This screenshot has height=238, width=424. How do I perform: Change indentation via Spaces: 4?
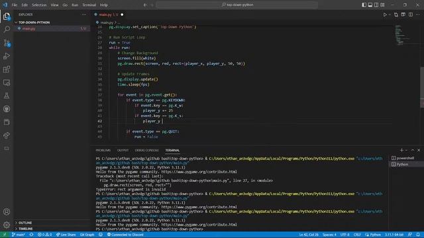(x=329, y=235)
